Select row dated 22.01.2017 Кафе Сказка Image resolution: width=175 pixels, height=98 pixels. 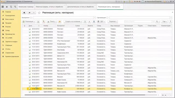click(x=97, y=92)
